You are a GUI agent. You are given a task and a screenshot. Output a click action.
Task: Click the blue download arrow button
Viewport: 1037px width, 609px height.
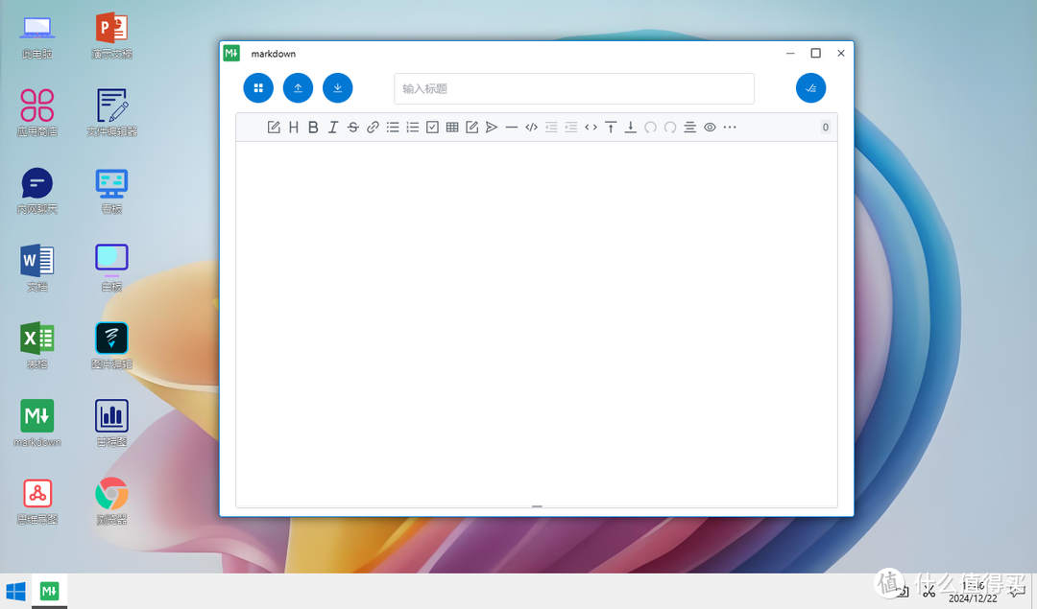(337, 88)
